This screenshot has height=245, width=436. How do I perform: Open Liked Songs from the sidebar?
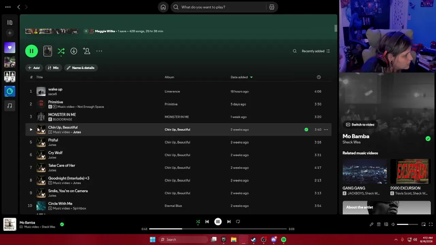(x=10, y=48)
